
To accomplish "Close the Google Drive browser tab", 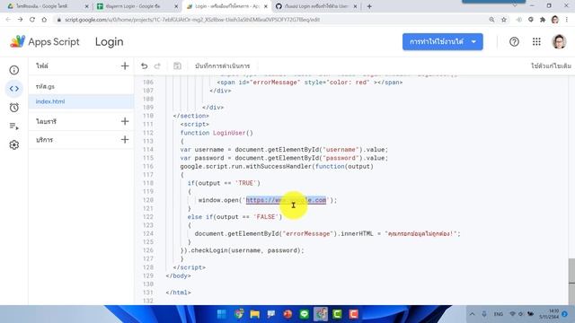I will click(x=86, y=6).
